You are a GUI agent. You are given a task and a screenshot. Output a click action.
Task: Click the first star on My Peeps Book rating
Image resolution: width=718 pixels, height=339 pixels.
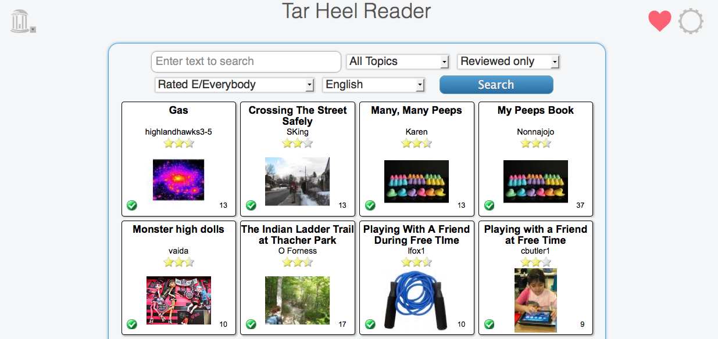tap(526, 143)
